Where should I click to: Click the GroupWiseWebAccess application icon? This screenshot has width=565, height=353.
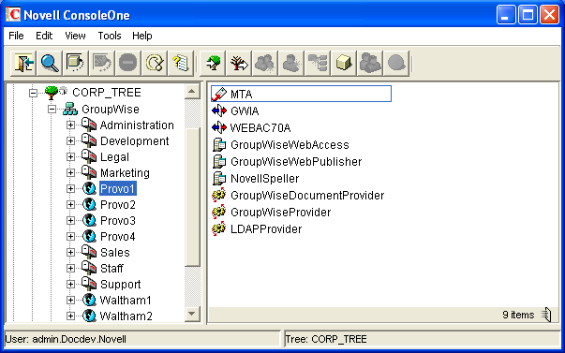click(219, 144)
